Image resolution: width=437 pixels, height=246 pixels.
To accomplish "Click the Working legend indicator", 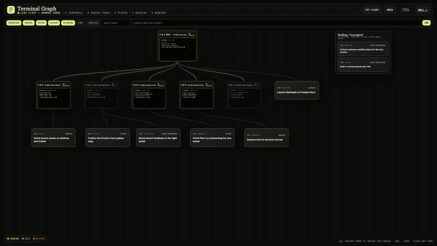I will point(13,239).
